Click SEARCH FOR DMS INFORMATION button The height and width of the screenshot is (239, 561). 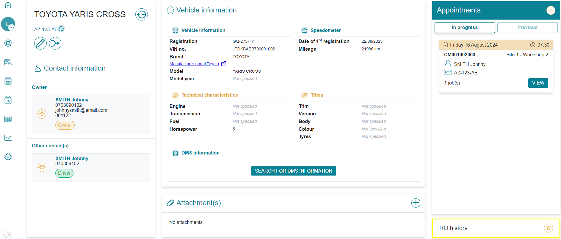pos(294,171)
